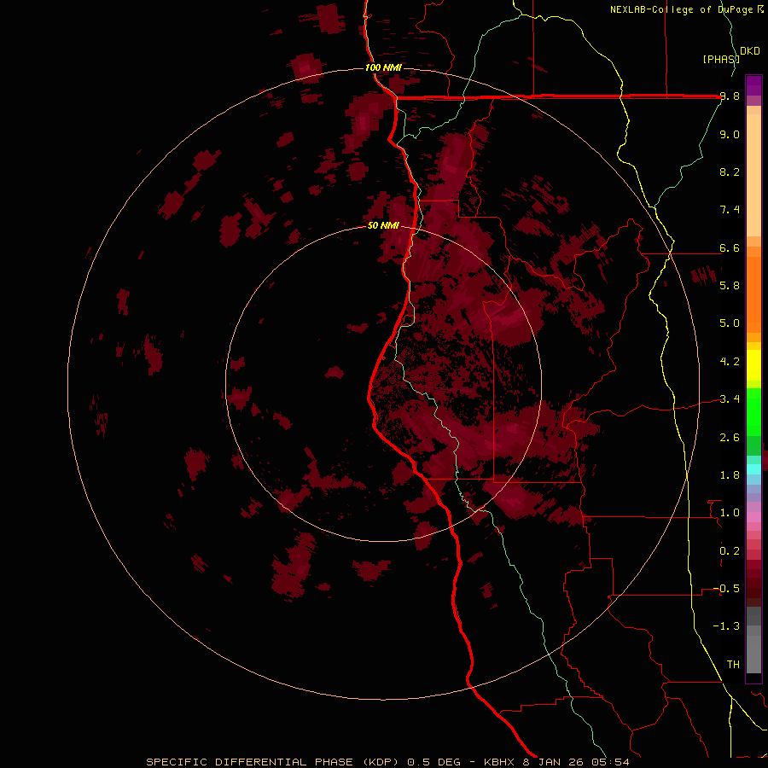Click the 'TH' threshold label on legend
Screen dimensions: 768x768
733,665
